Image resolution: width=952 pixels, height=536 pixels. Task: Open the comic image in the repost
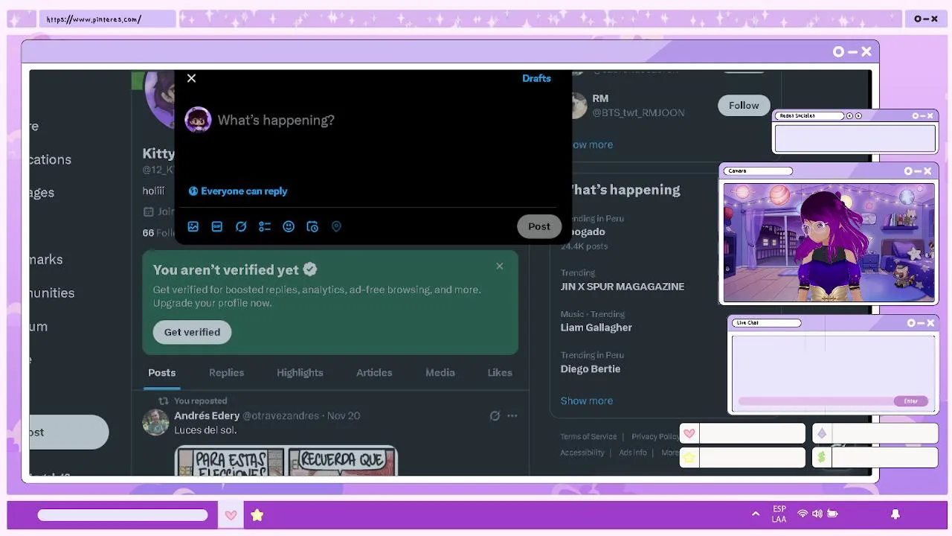pos(286,461)
